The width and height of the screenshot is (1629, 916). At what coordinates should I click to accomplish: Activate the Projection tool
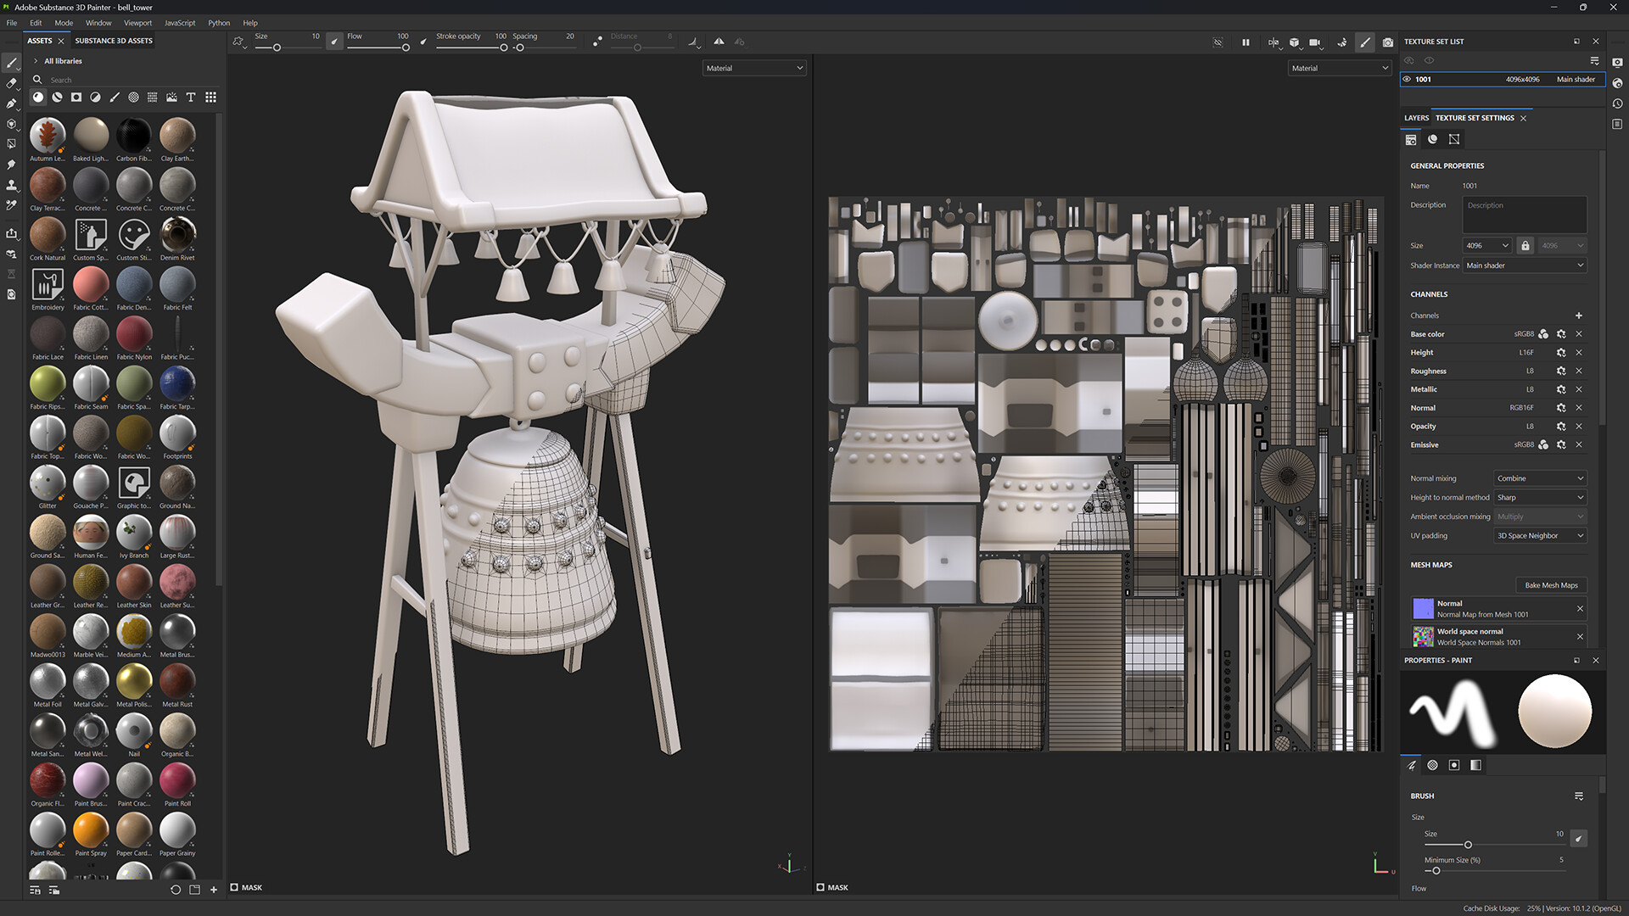pos(11,103)
